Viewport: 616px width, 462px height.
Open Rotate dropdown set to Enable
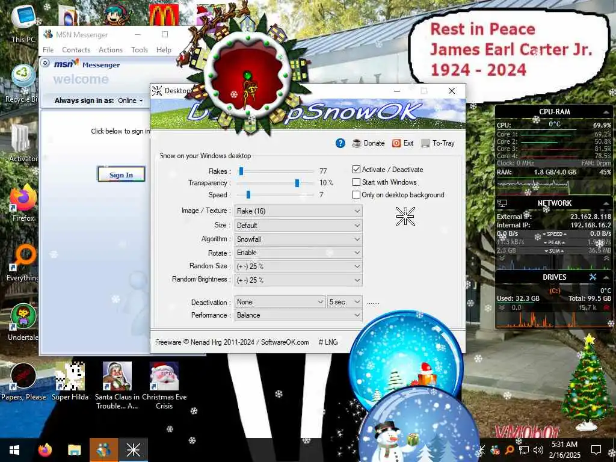tap(298, 253)
